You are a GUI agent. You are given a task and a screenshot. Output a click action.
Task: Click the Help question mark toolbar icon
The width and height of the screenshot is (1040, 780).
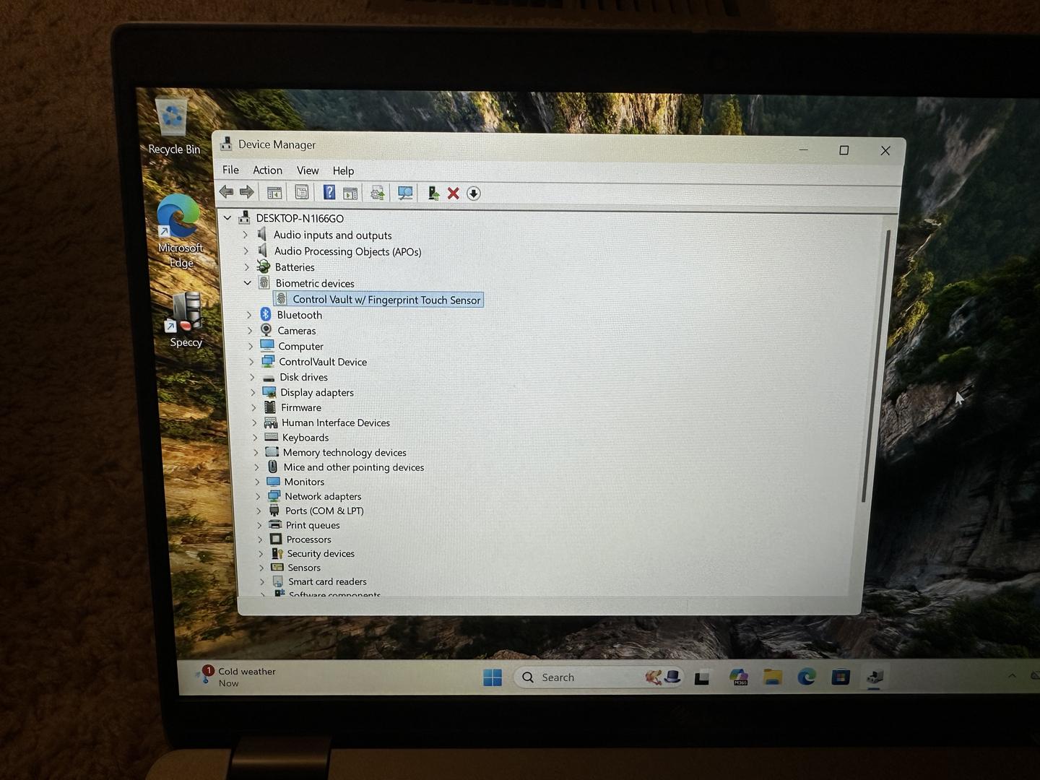[x=329, y=193]
